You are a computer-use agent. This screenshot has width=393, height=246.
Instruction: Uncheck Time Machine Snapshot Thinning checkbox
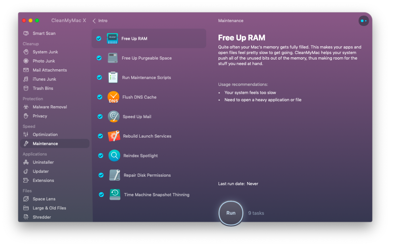click(101, 195)
